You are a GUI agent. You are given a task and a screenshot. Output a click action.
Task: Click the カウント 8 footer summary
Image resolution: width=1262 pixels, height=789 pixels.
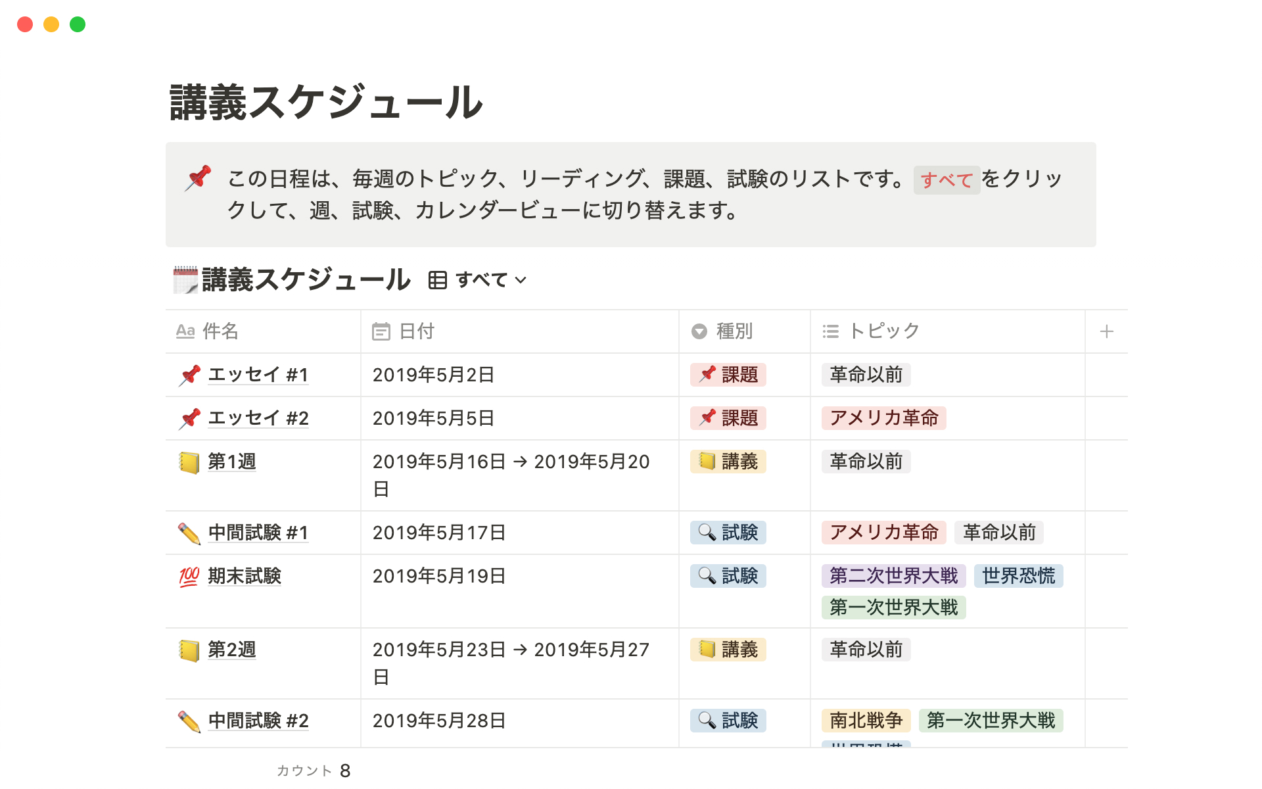point(314,771)
